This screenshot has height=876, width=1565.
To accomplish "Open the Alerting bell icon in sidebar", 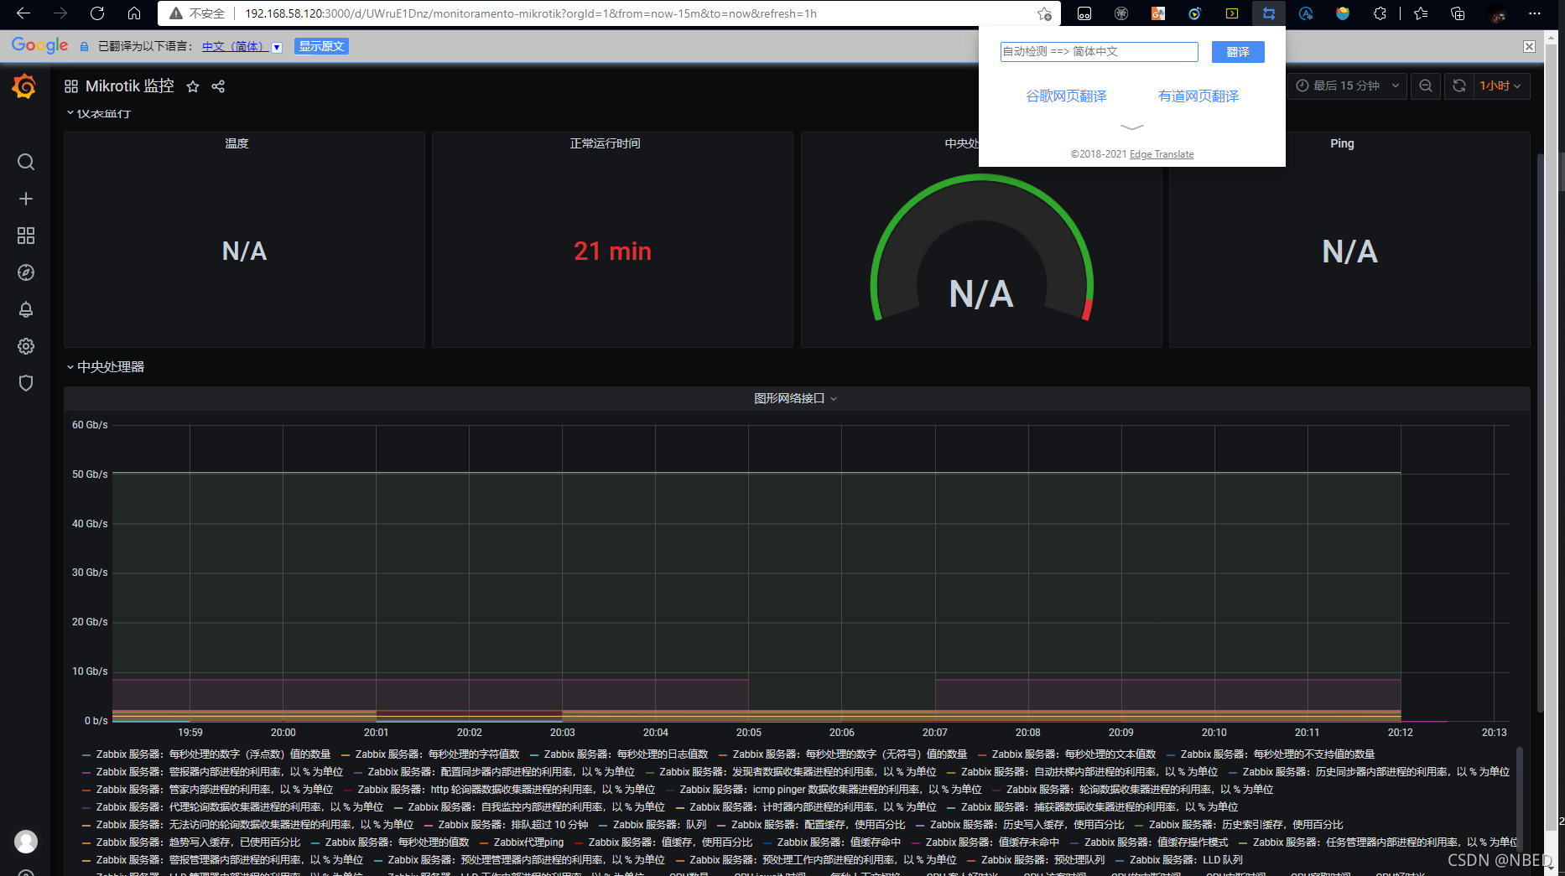I will (26, 309).
